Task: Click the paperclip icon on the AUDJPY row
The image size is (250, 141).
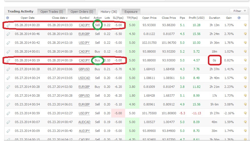Action: [8, 131]
